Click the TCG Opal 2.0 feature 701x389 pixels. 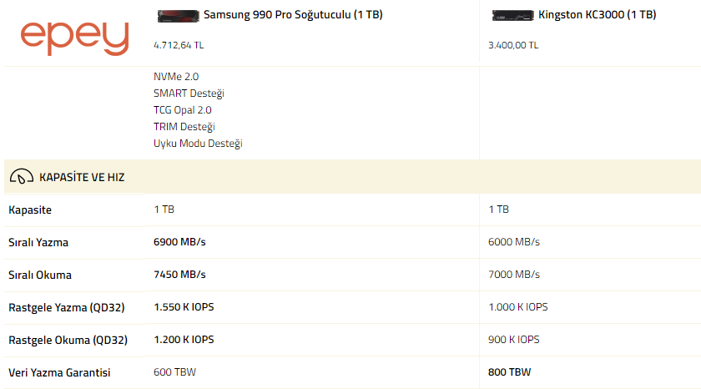(183, 110)
